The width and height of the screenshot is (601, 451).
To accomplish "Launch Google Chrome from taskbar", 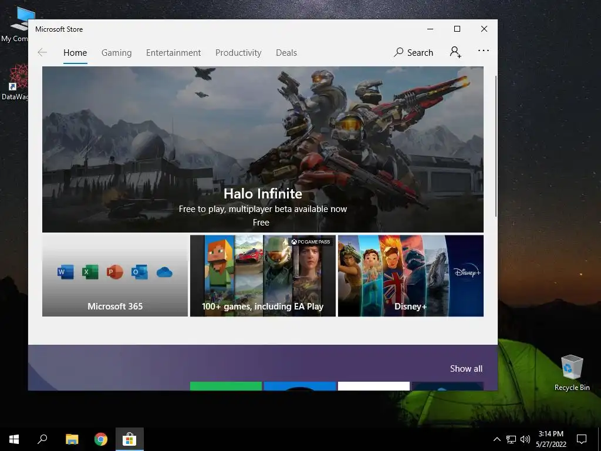I will 101,439.
